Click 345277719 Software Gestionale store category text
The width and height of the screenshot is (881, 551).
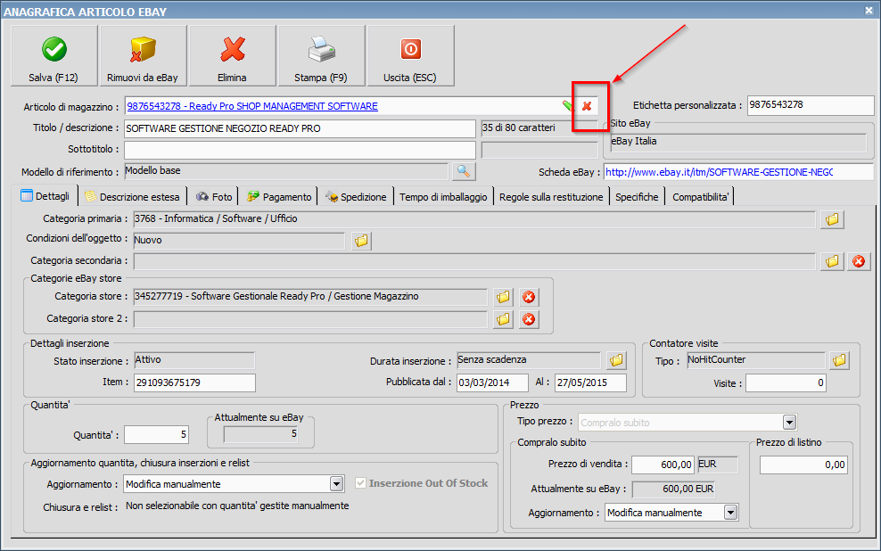tap(276, 296)
